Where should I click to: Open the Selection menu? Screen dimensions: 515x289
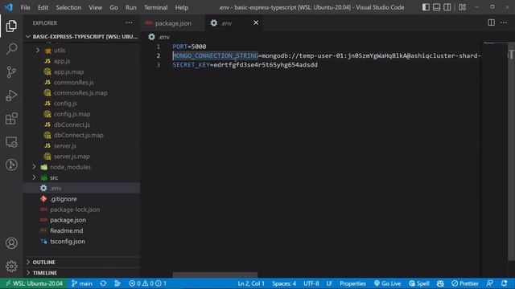tap(68, 7)
